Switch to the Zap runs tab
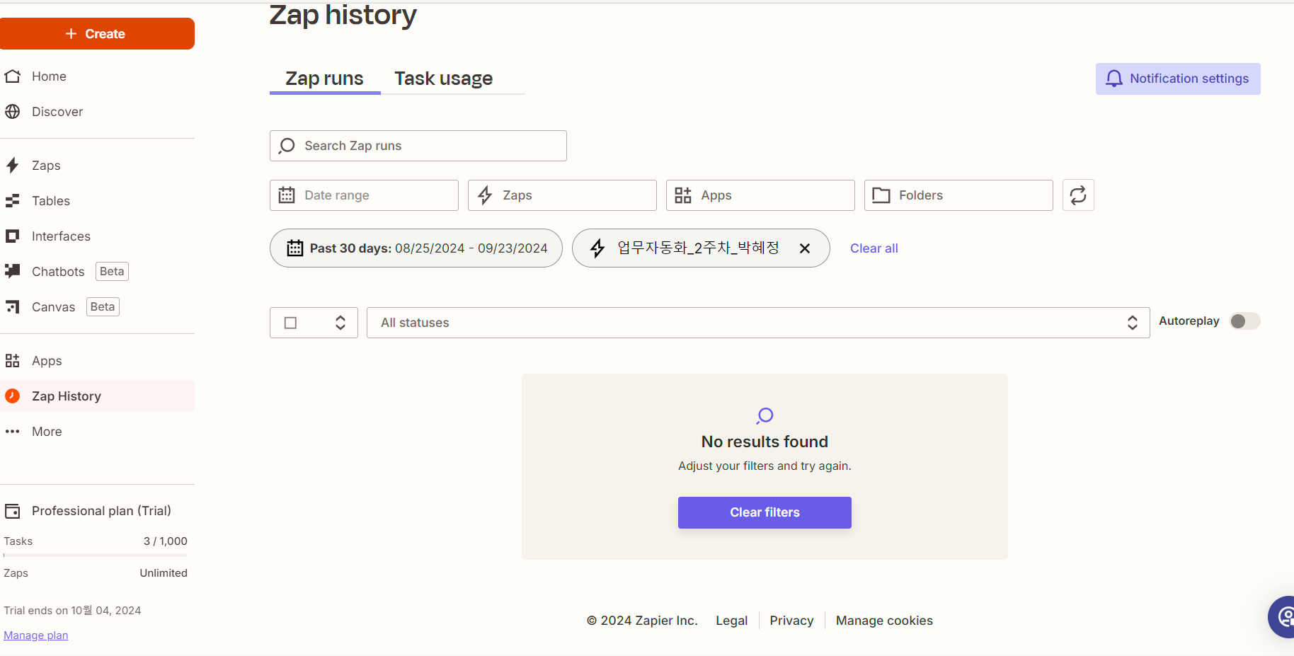 pos(324,79)
